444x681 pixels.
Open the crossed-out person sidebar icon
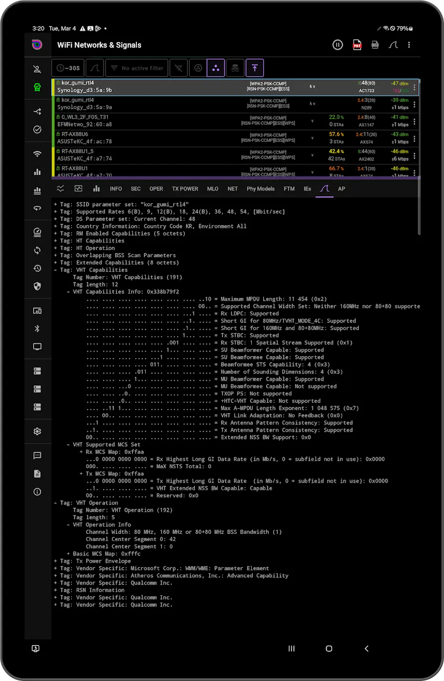click(x=37, y=69)
